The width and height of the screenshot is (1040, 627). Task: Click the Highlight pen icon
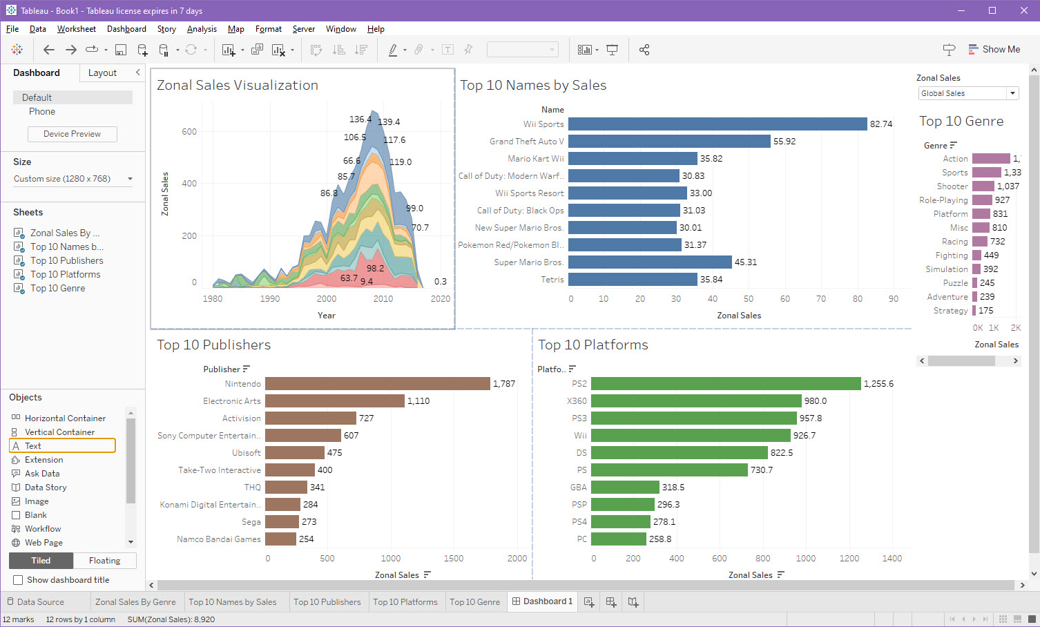point(393,50)
